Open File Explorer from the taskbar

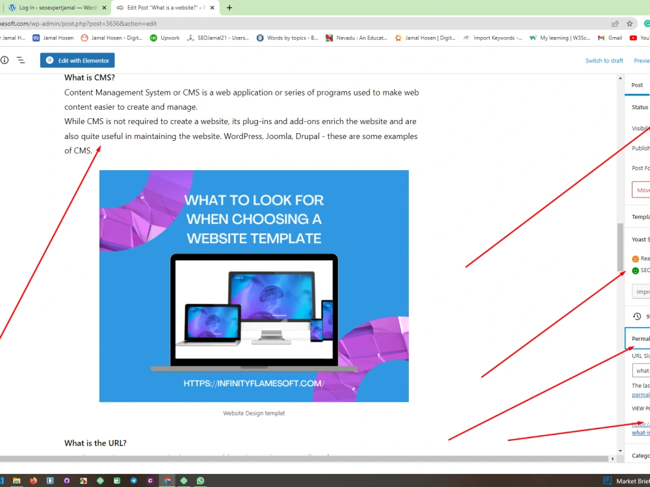click(x=17, y=481)
